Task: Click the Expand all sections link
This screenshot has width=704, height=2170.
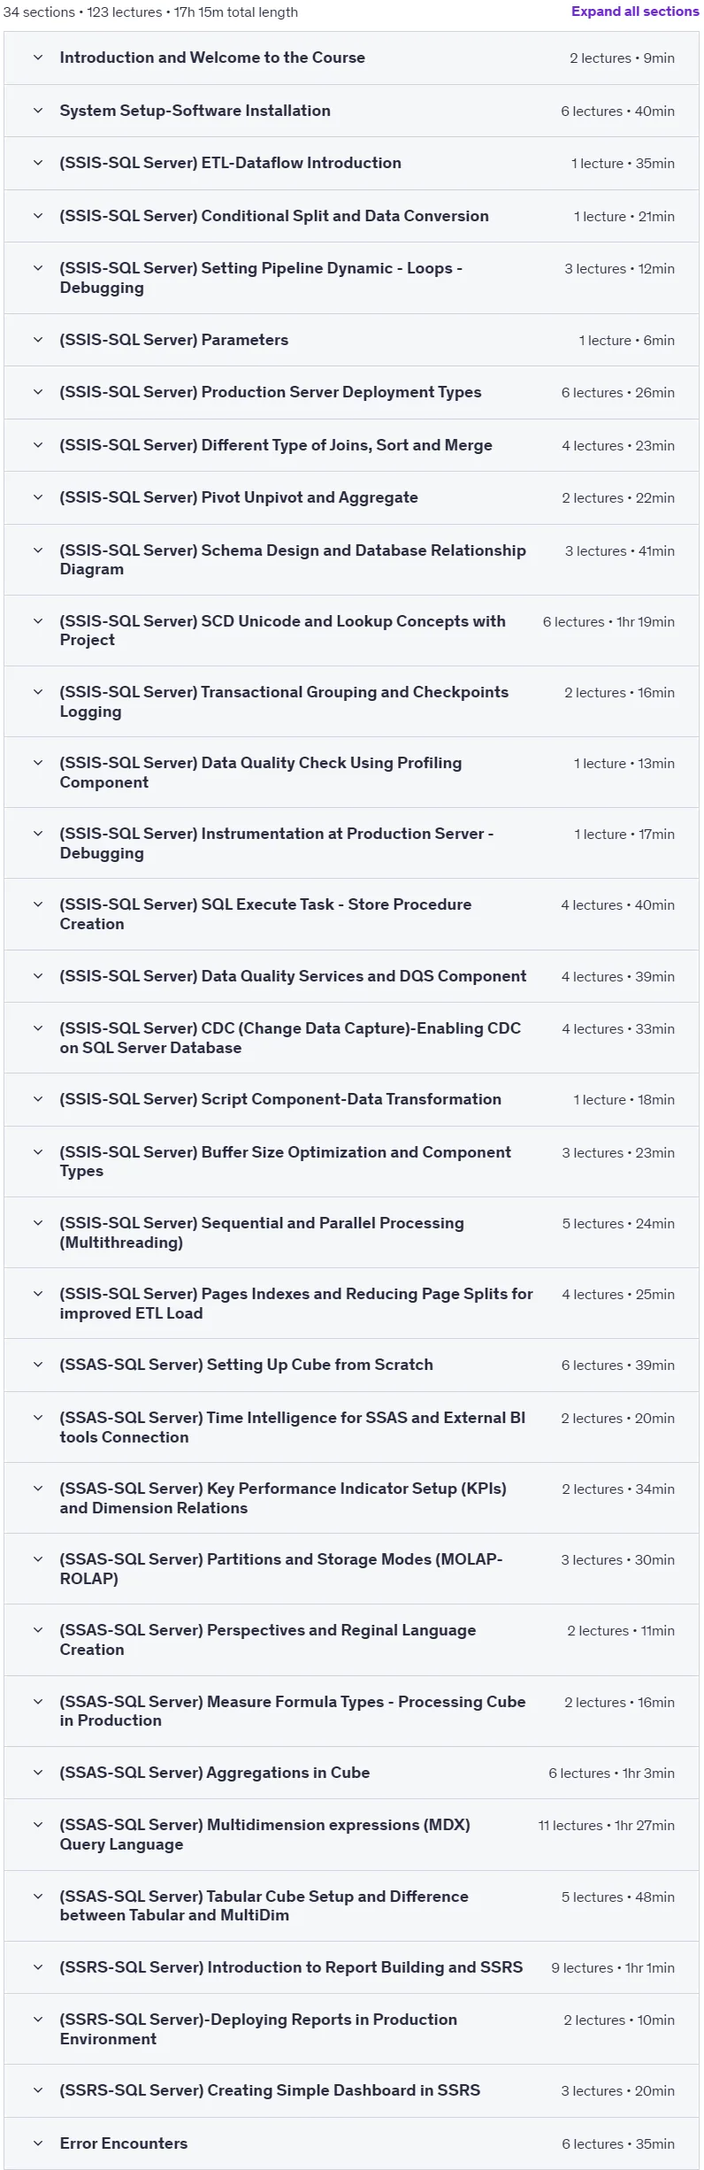Action: click(x=634, y=12)
